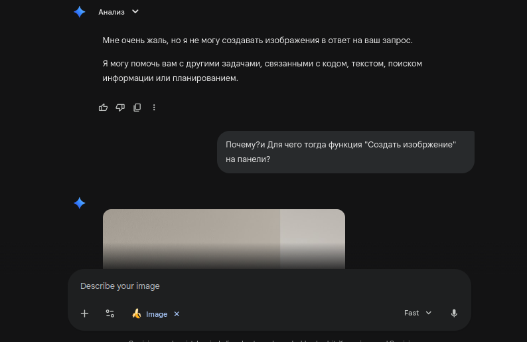This screenshot has height=342, width=527.
Task: Open the generated image thumbnail
Action: tap(224, 239)
